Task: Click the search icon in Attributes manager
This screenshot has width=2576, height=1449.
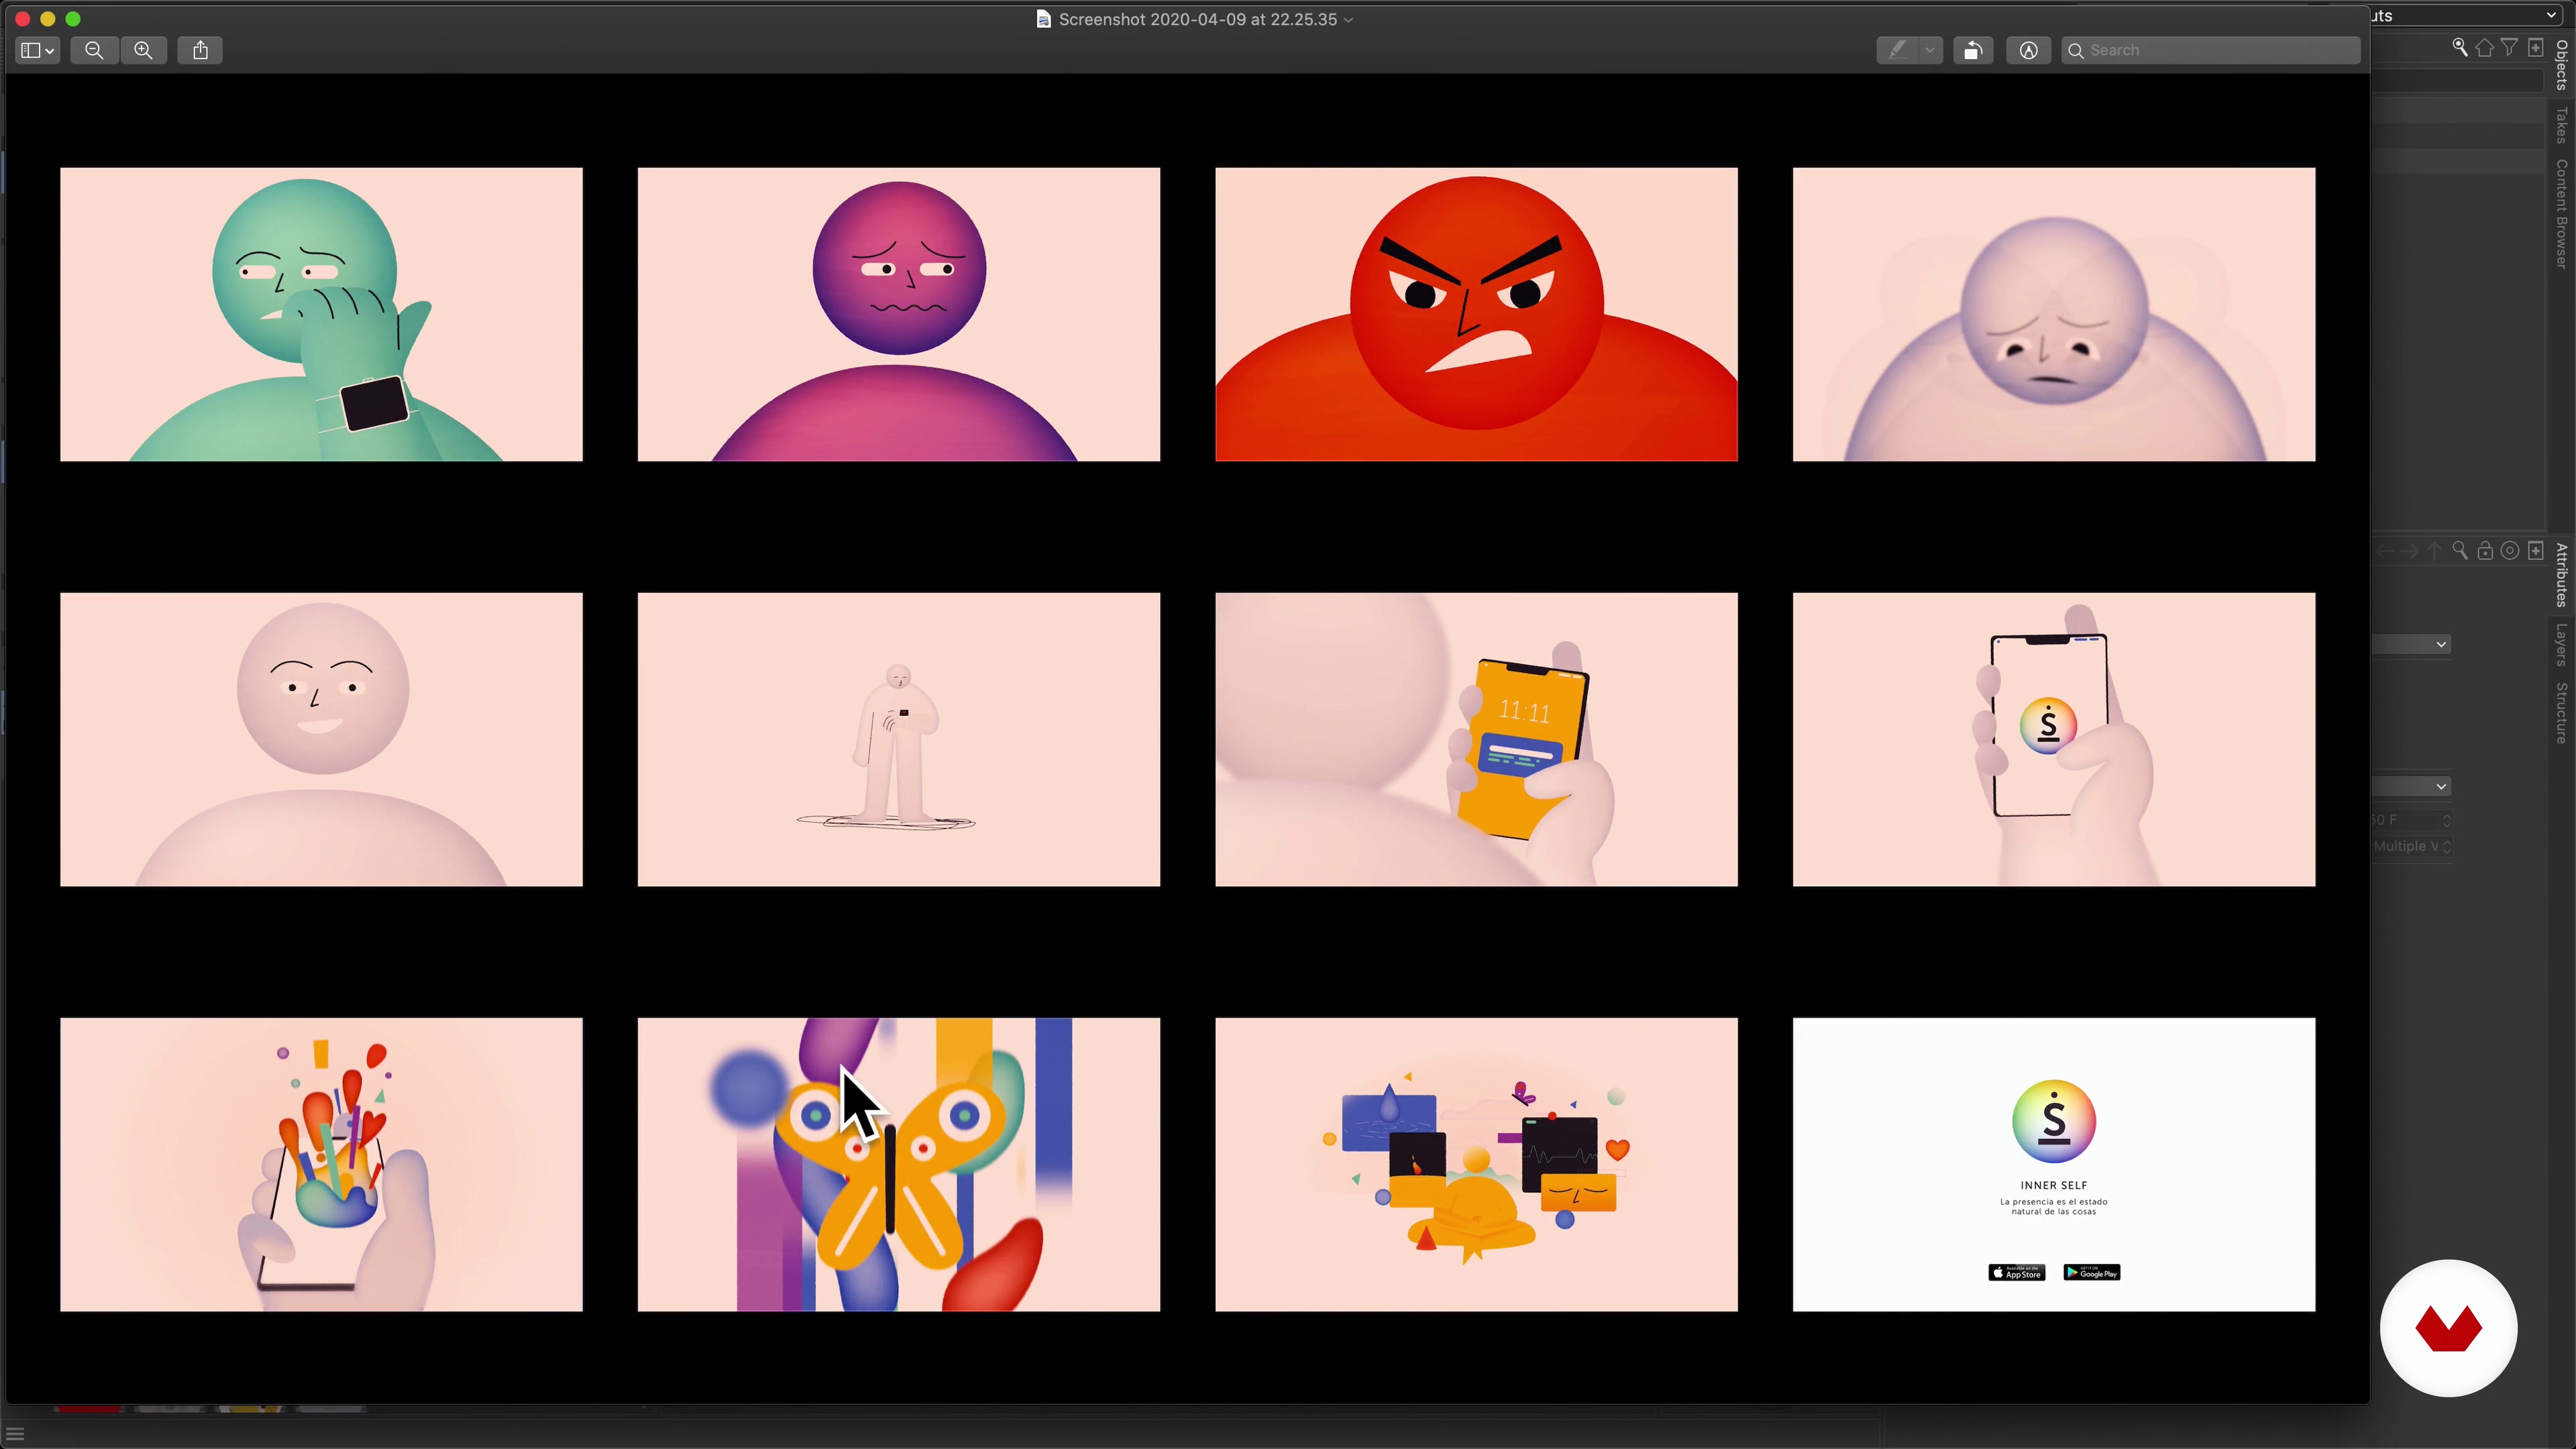Action: click(x=2460, y=551)
